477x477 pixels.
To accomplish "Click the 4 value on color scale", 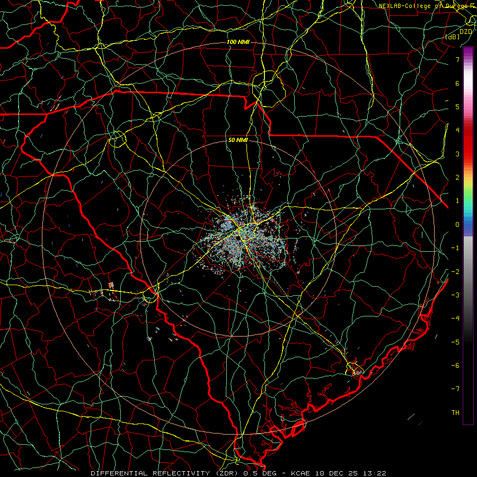I will point(457,130).
